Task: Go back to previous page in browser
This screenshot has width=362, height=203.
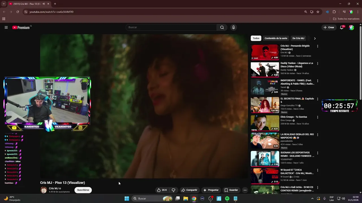Action: pyautogui.click(x=4, y=12)
